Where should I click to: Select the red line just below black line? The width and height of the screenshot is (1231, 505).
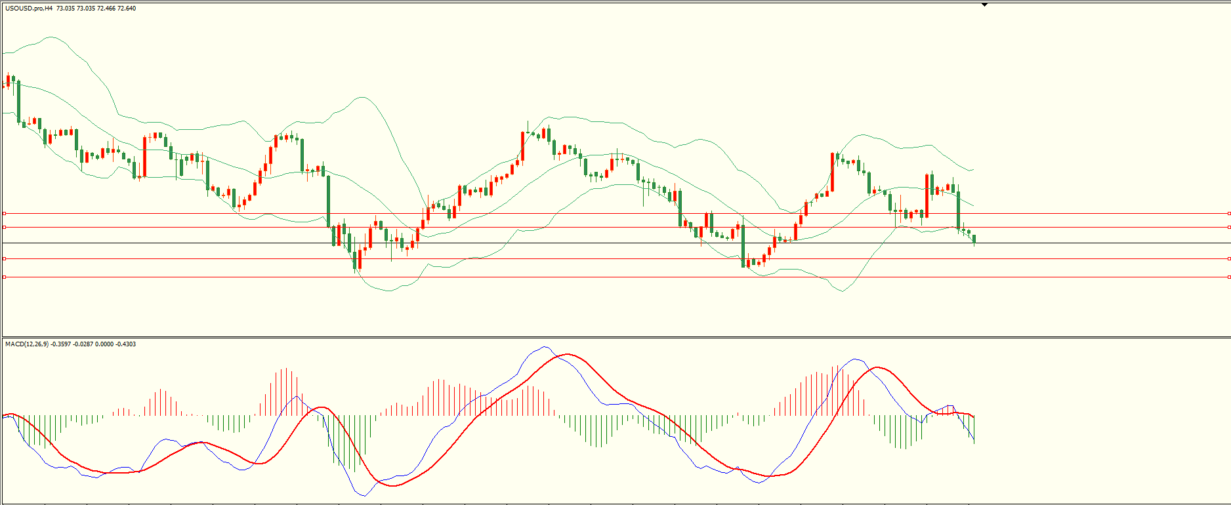click(615, 259)
